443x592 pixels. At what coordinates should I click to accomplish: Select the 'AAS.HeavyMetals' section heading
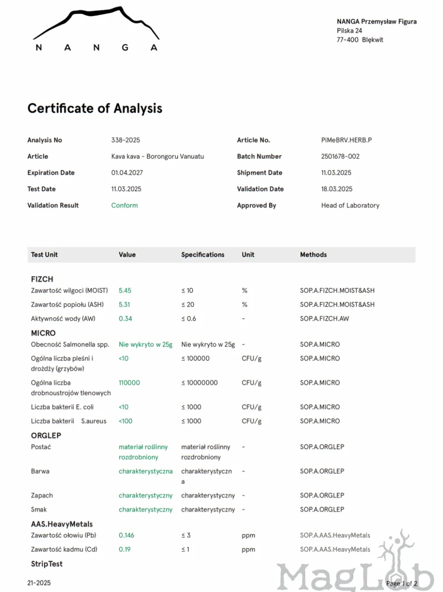pos(62,524)
